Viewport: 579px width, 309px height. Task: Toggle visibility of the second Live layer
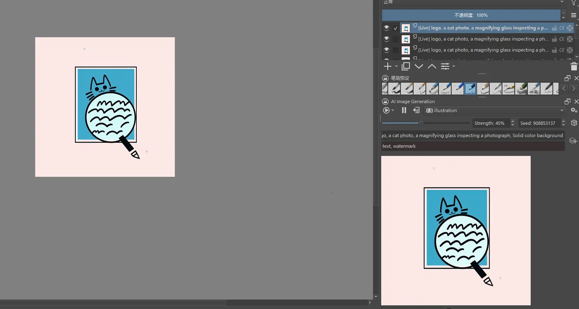click(x=386, y=39)
